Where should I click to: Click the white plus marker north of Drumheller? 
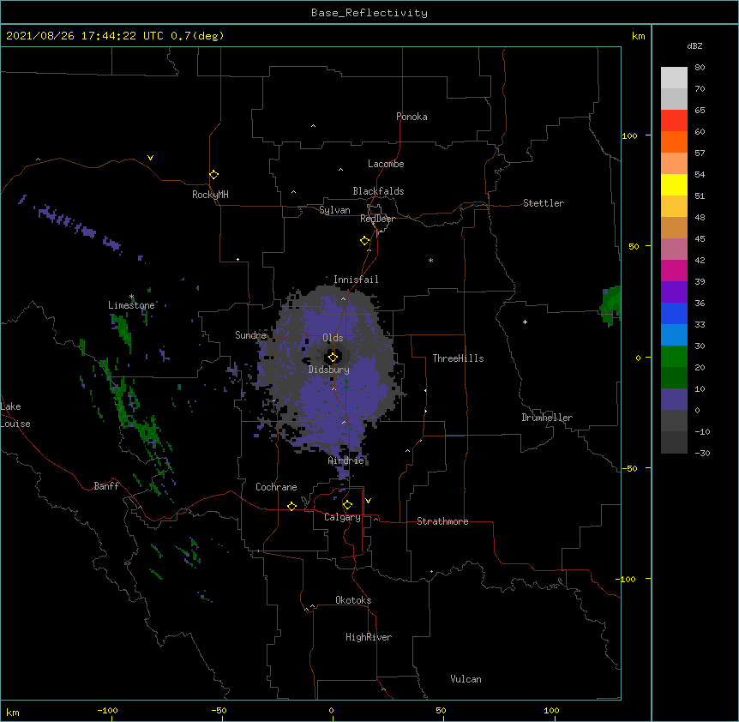pos(525,322)
